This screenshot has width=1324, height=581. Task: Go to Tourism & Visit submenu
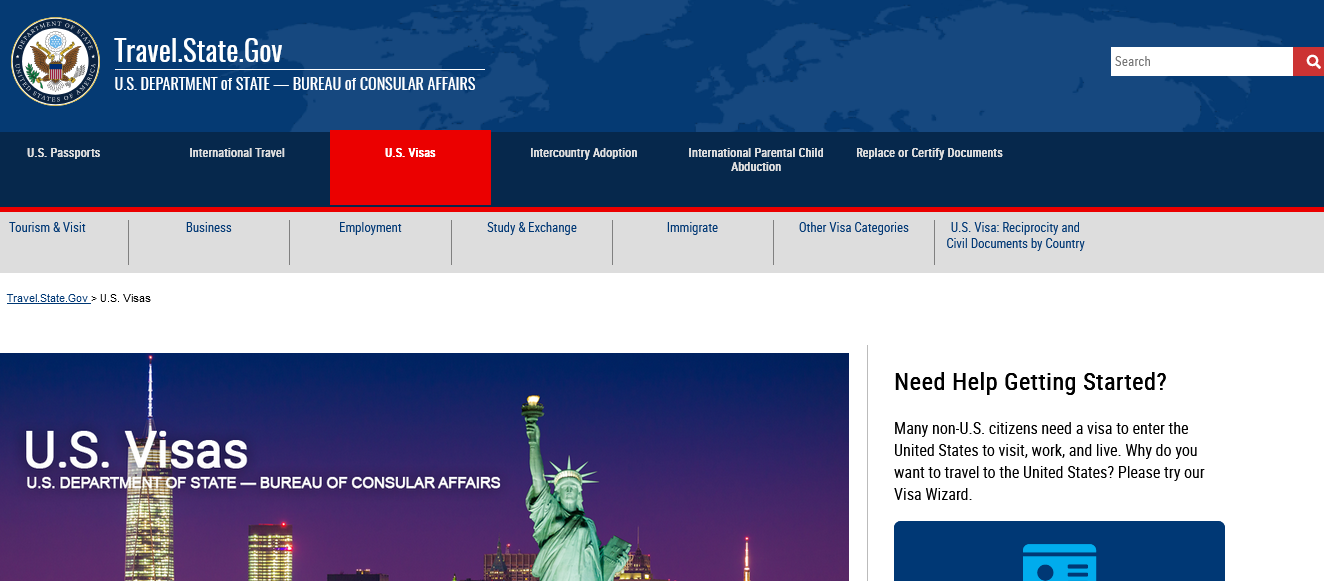point(48,228)
